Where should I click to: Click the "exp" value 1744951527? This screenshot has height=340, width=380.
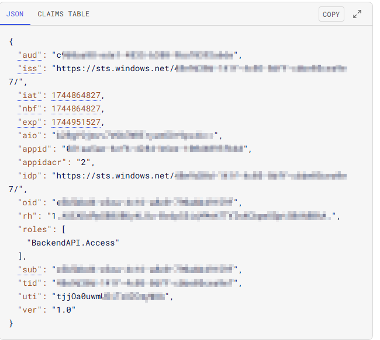[77, 122]
